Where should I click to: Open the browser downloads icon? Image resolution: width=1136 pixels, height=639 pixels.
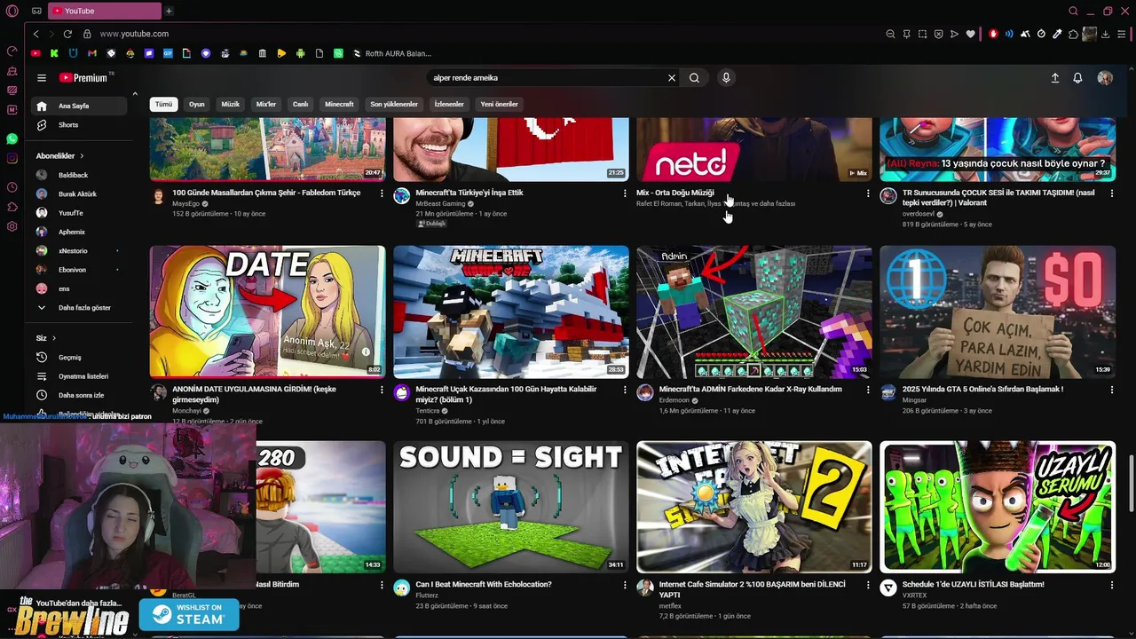1105,34
